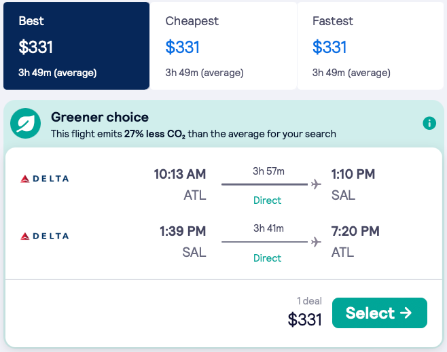
Task: Click the 27% less CO₂ emissions text
Action: [x=155, y=134]
